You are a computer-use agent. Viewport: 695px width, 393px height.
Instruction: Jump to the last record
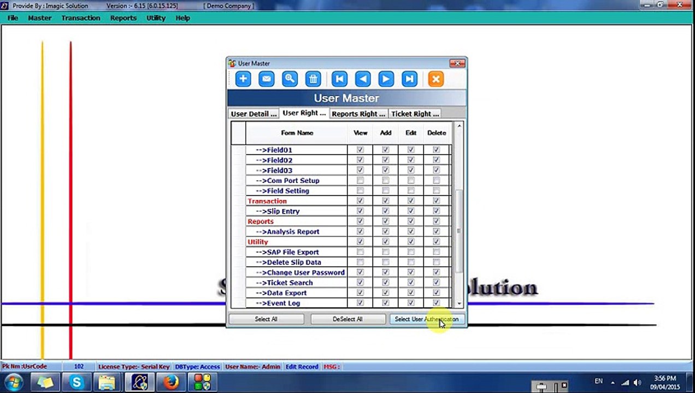[x=409, y=79]
